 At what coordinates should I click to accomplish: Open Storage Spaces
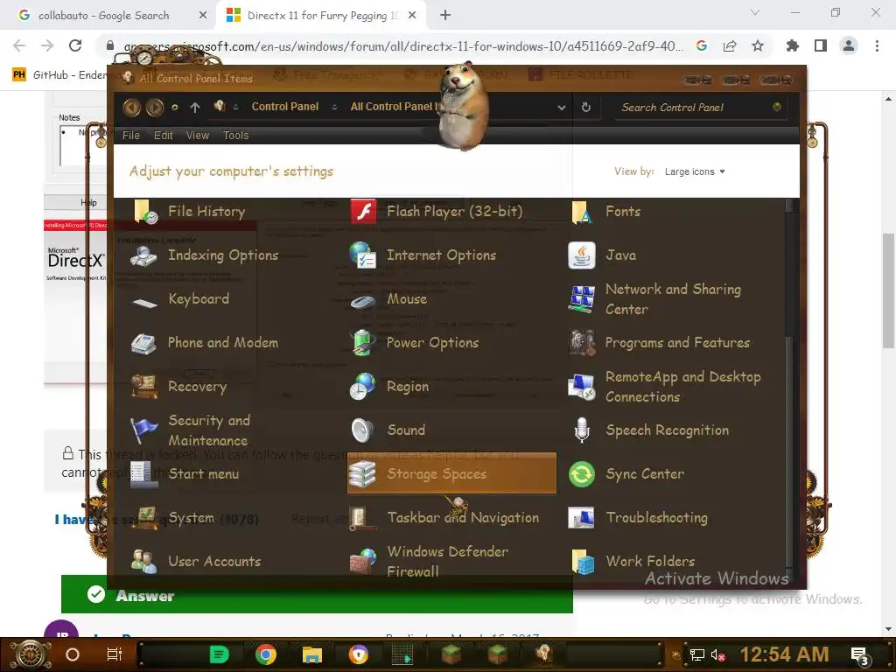pyautogui.click(x=451, y=473)
